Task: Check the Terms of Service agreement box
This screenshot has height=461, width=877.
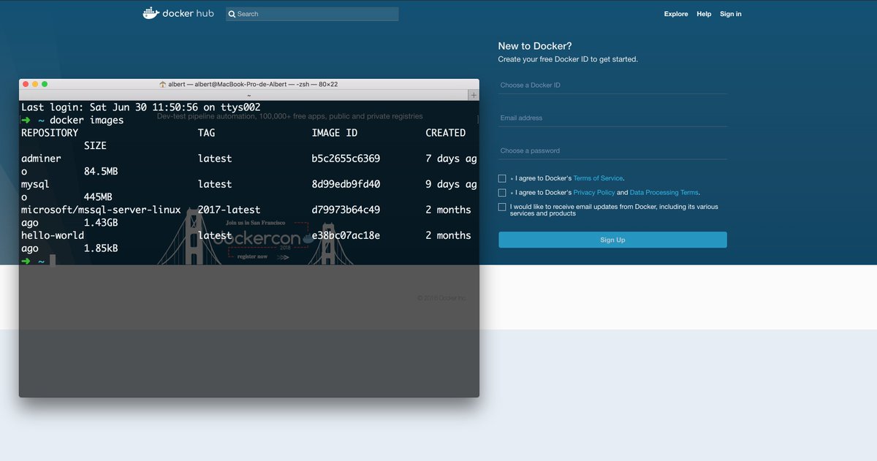Action: 502,178
